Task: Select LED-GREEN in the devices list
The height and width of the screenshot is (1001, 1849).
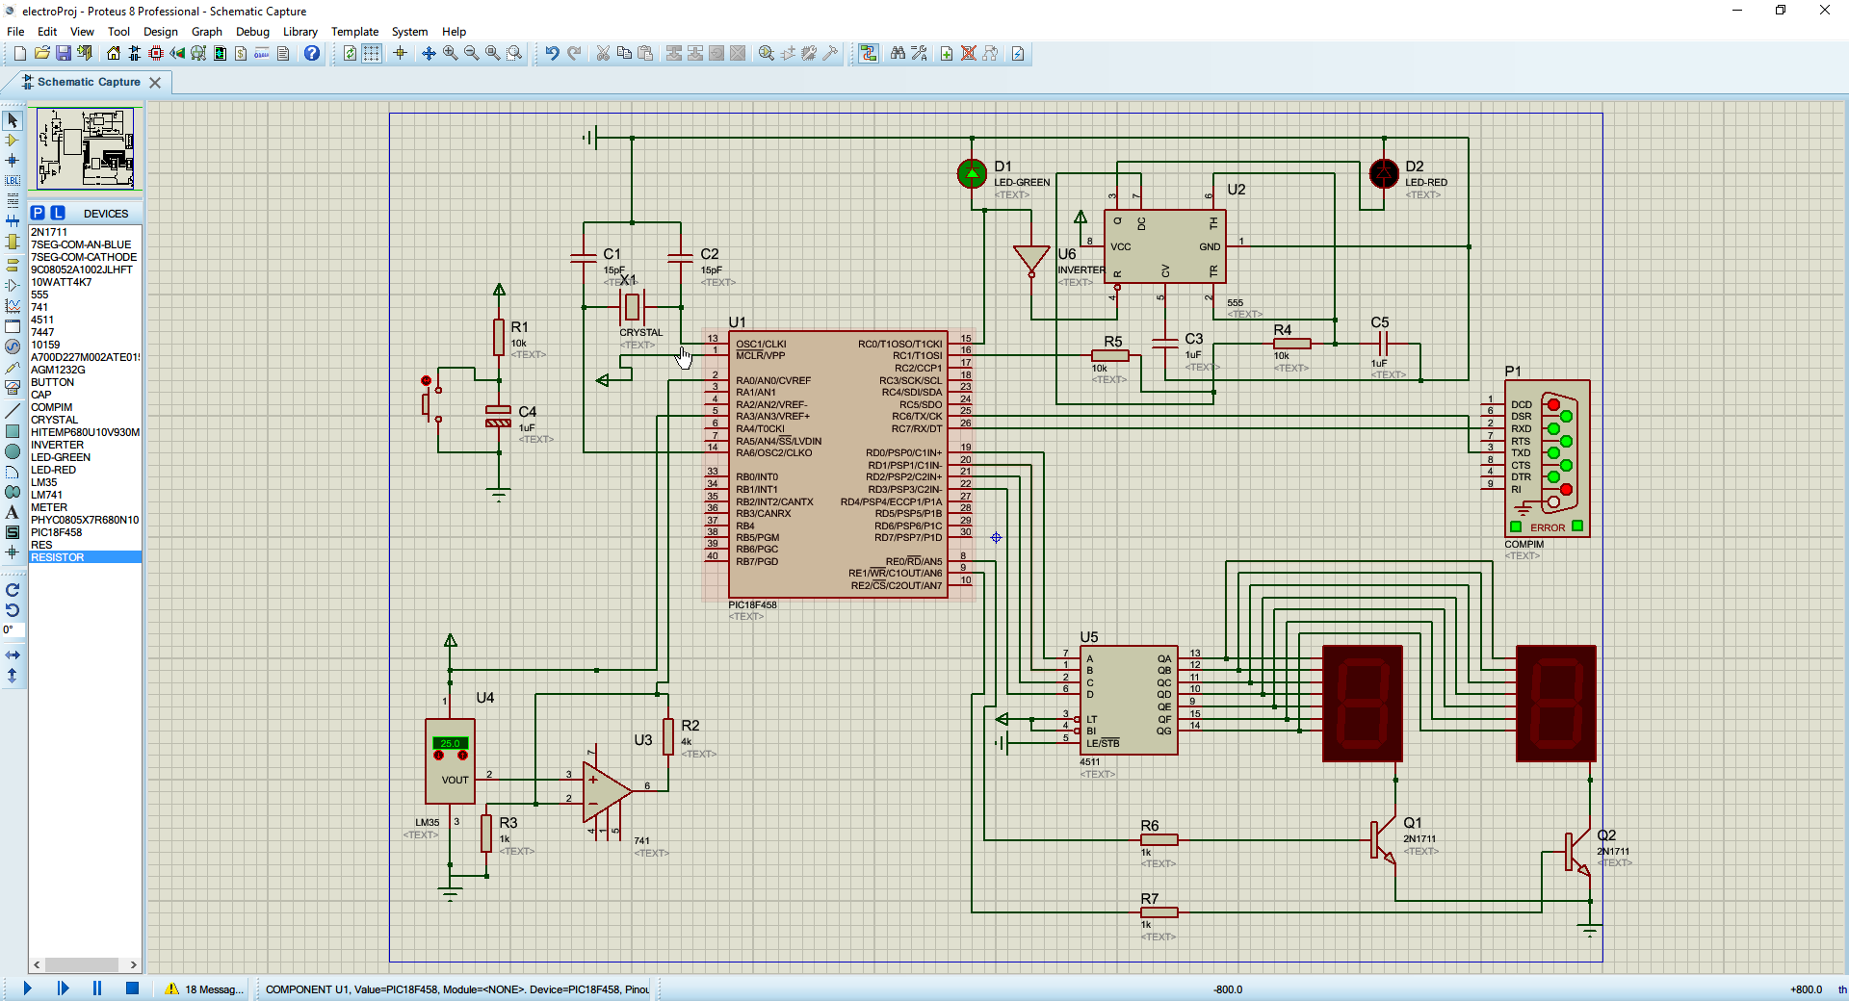Action: [x=85, y=457]
